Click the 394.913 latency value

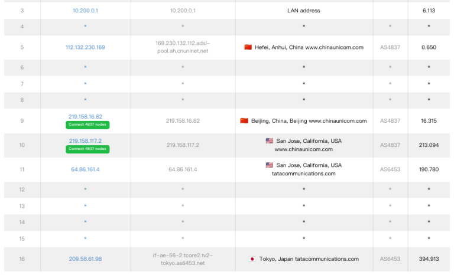429,259
